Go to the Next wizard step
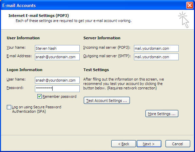 pos(149,144)
